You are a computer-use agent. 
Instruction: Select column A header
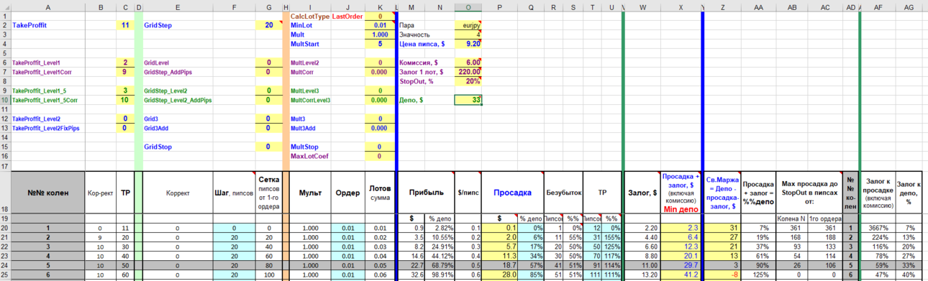tap(48, 6)
